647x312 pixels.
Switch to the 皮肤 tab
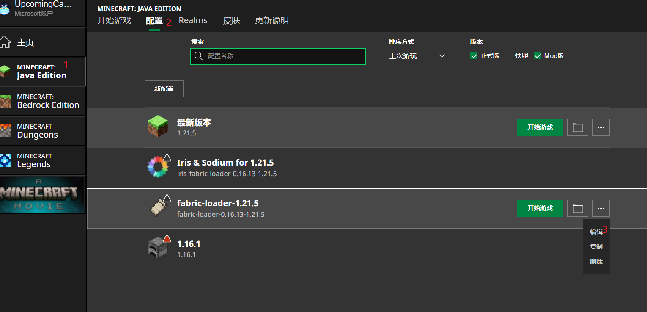(x=231, y=21)
